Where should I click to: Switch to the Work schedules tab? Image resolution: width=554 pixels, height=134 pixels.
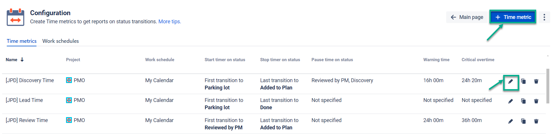[60, 41]
